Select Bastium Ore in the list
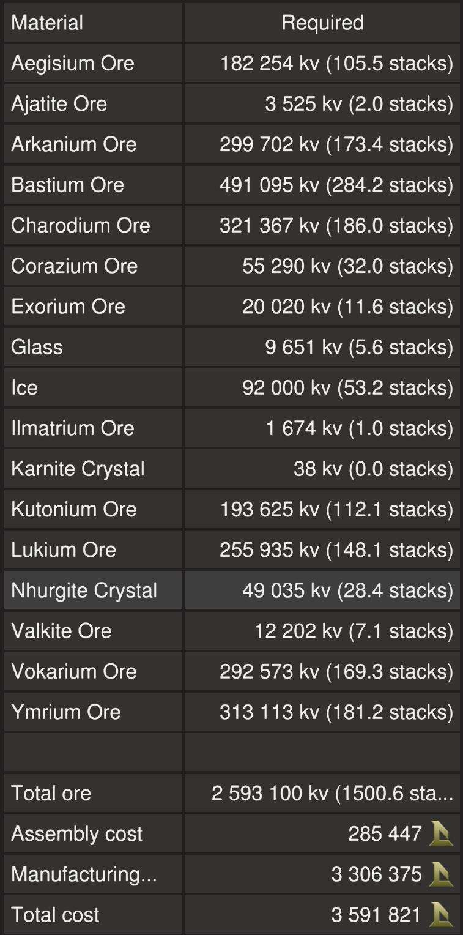Image resolution: width=463 pixels, height=935 pixels. pyautogui.click(x=67, y=185)
